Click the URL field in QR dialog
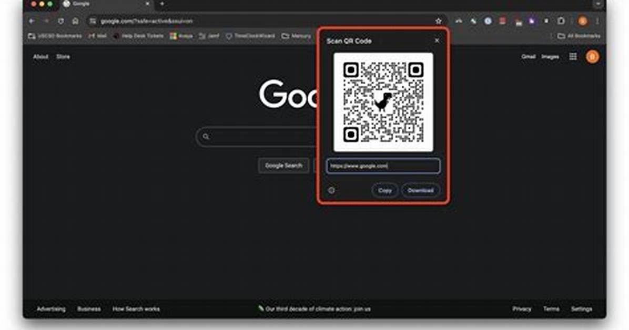 (x=383, y=166)
